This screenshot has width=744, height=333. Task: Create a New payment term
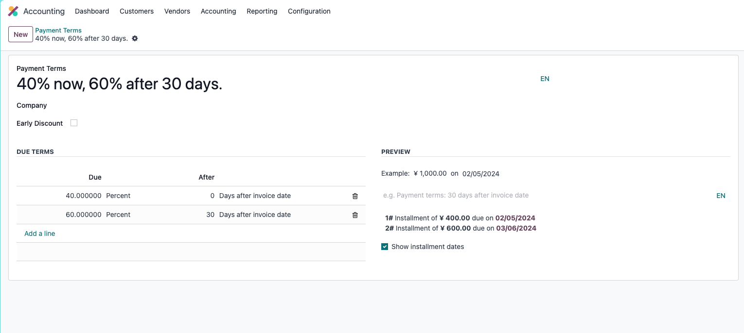(x=20, y=34)
